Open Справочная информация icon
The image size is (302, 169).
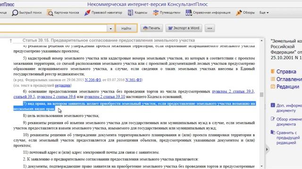click(189, 13)
